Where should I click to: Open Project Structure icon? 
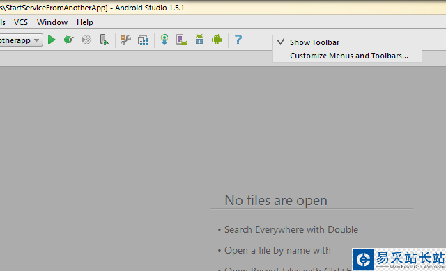coord(143,40)
